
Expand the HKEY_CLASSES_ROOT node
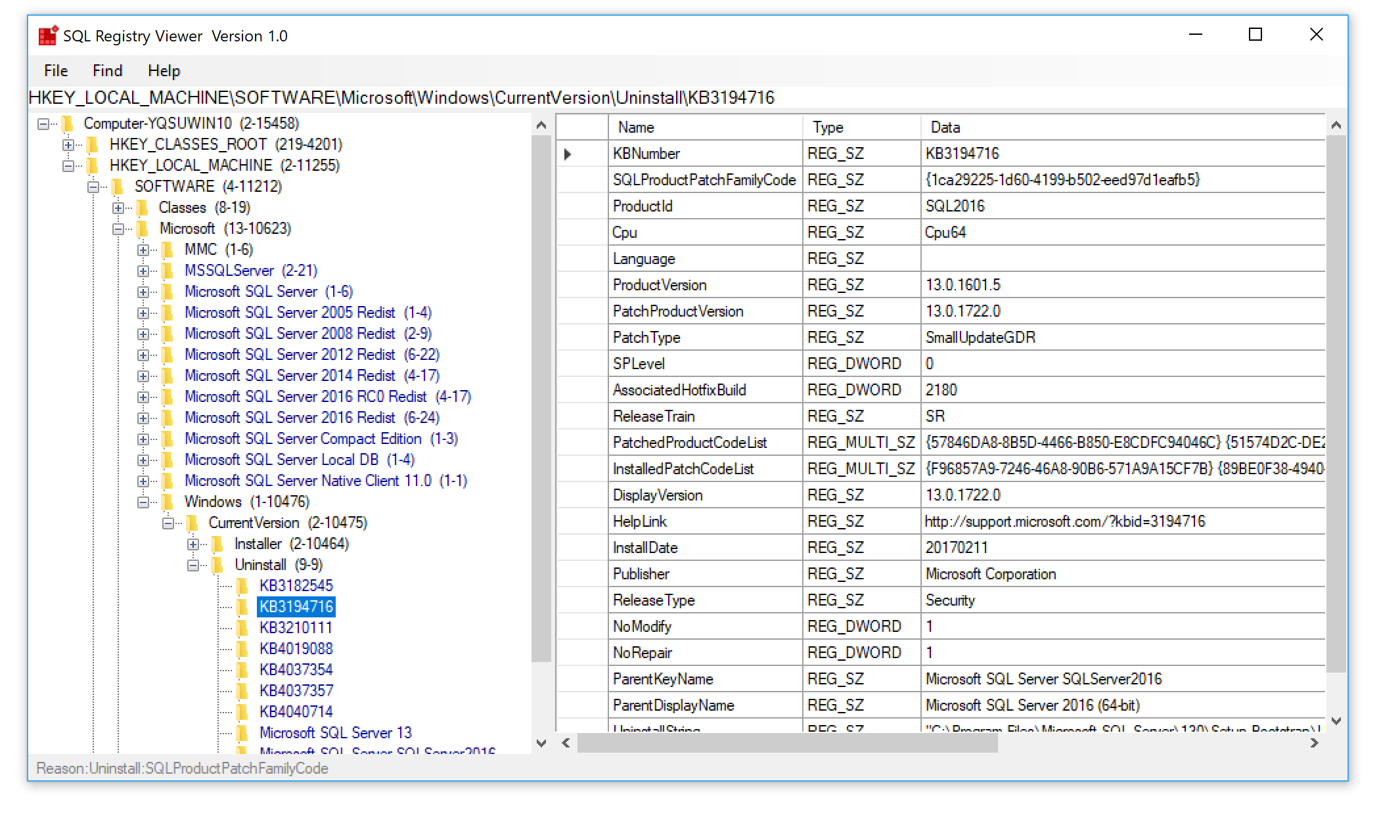point(68,145)
